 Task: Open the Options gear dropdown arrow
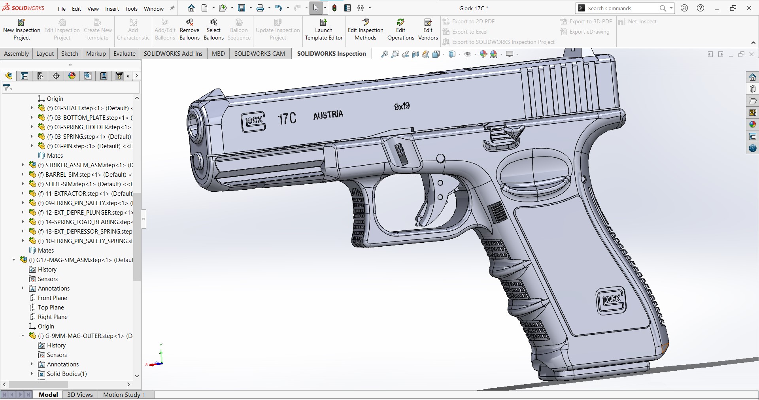370,8
